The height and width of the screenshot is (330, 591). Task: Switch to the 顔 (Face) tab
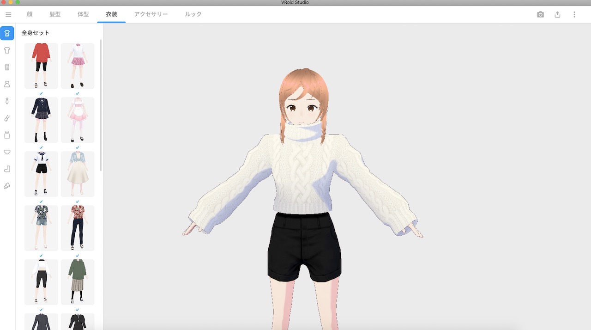point(29,14)
